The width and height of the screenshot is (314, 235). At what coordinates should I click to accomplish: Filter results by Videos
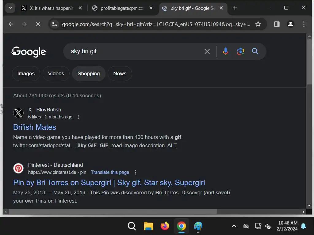pyautogui.click(x=56, y=73)
